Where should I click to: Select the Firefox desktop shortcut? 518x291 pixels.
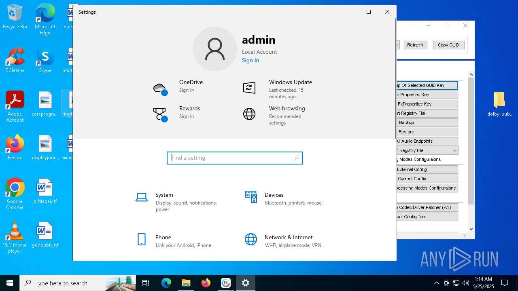tap(15, 148)
